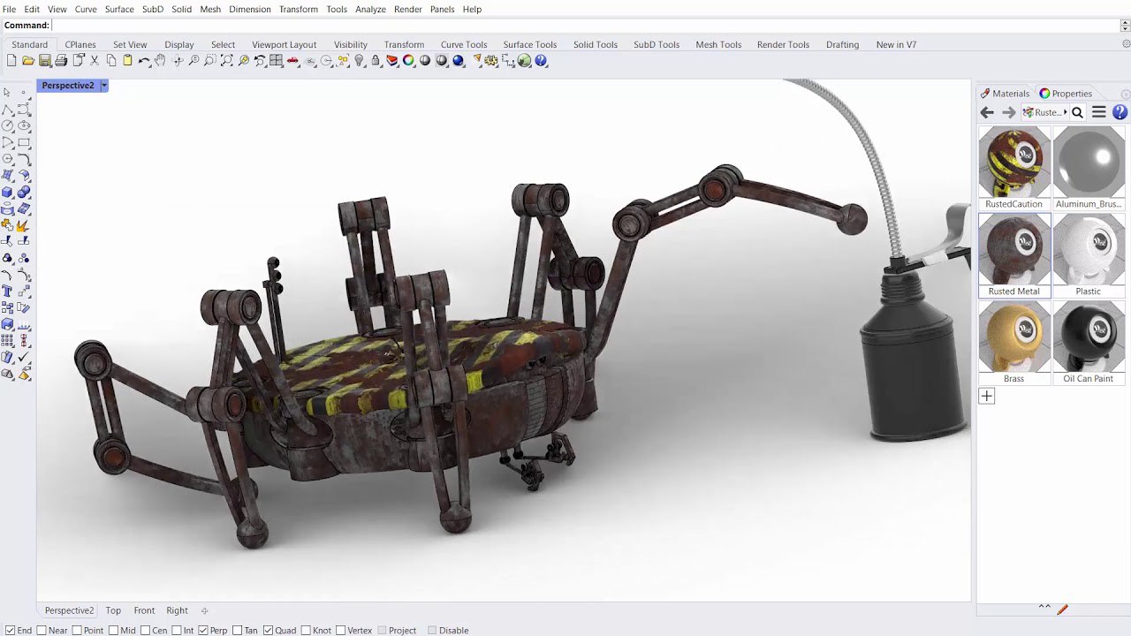Viewport: 1131px width, 636px height.
Task: Go back with the Materials left arrow
Action: point(987,112)
